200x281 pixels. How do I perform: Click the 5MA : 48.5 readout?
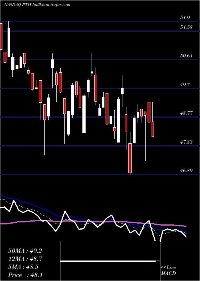[x=23, y=267]
